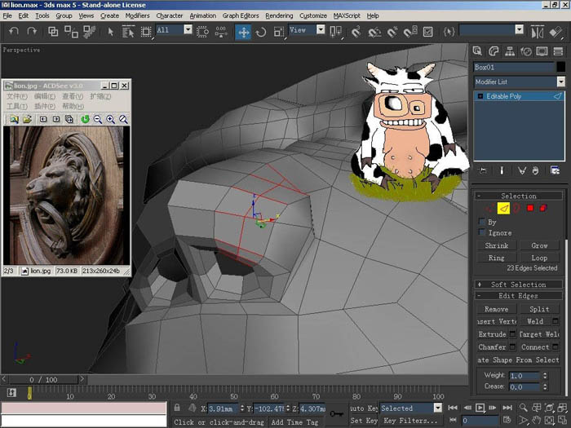Open the View coordinate system dropdown
The image size is (571, 428).
coord(307,30)
